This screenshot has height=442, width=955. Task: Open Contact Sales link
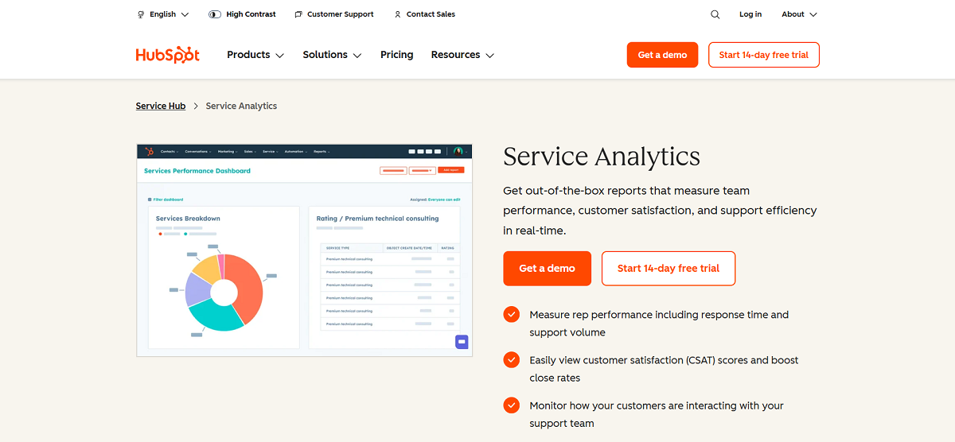click(x=431, y=14)
